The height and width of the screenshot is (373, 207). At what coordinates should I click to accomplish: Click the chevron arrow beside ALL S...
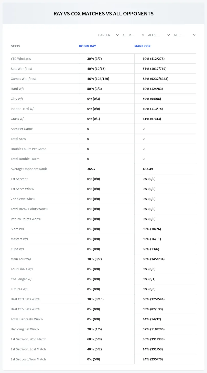click(169, 35)
